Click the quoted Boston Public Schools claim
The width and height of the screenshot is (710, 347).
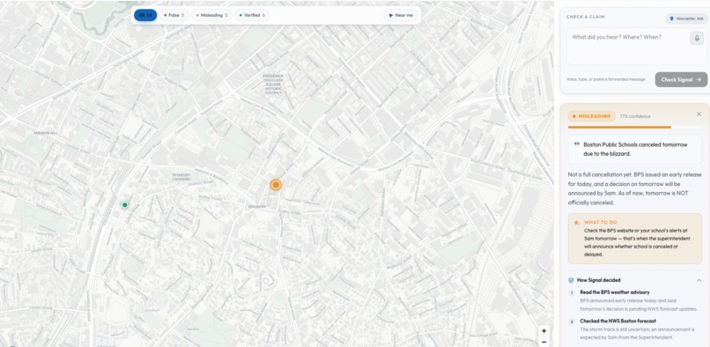pos(635,149)
